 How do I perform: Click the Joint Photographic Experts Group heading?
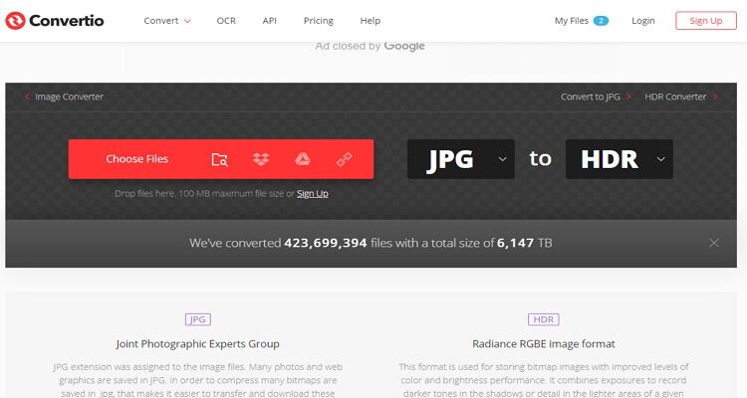pyautogui.click(x=198, y=343)
